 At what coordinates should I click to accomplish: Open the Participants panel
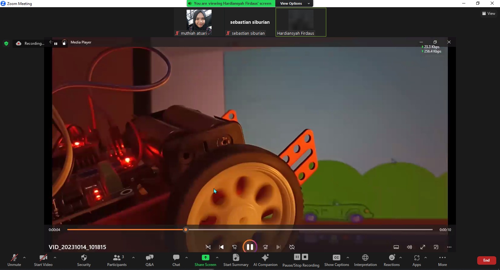tap(117, 260)
